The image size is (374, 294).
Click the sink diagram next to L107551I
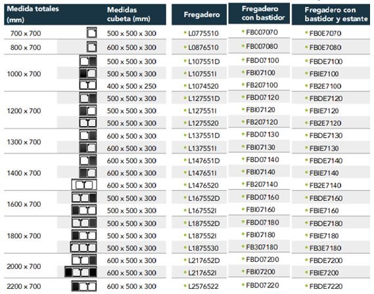[88, 73]
